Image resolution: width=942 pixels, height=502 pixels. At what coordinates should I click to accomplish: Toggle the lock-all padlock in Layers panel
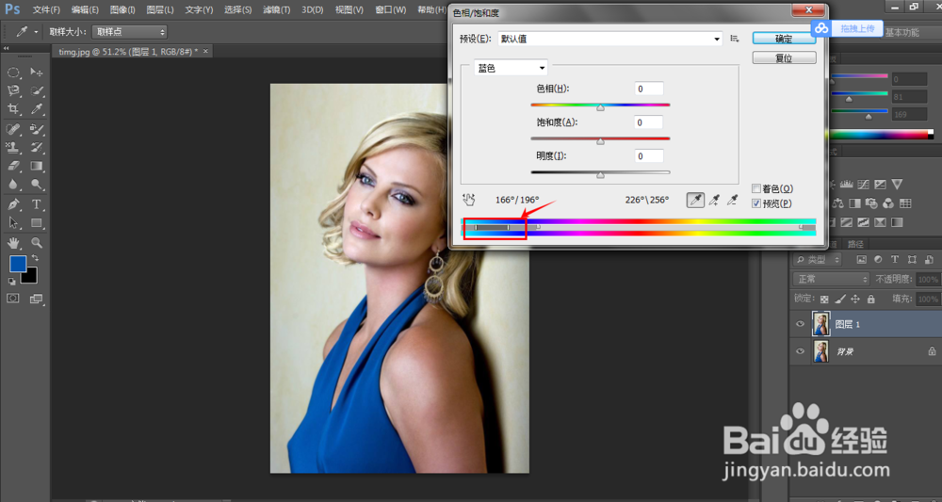tap(871, 299)
